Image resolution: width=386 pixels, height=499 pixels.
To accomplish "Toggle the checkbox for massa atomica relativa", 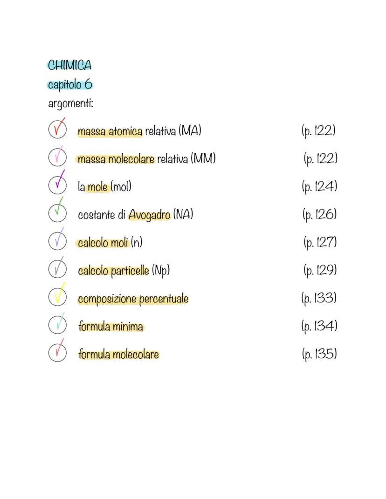I will tap(57, 129).
